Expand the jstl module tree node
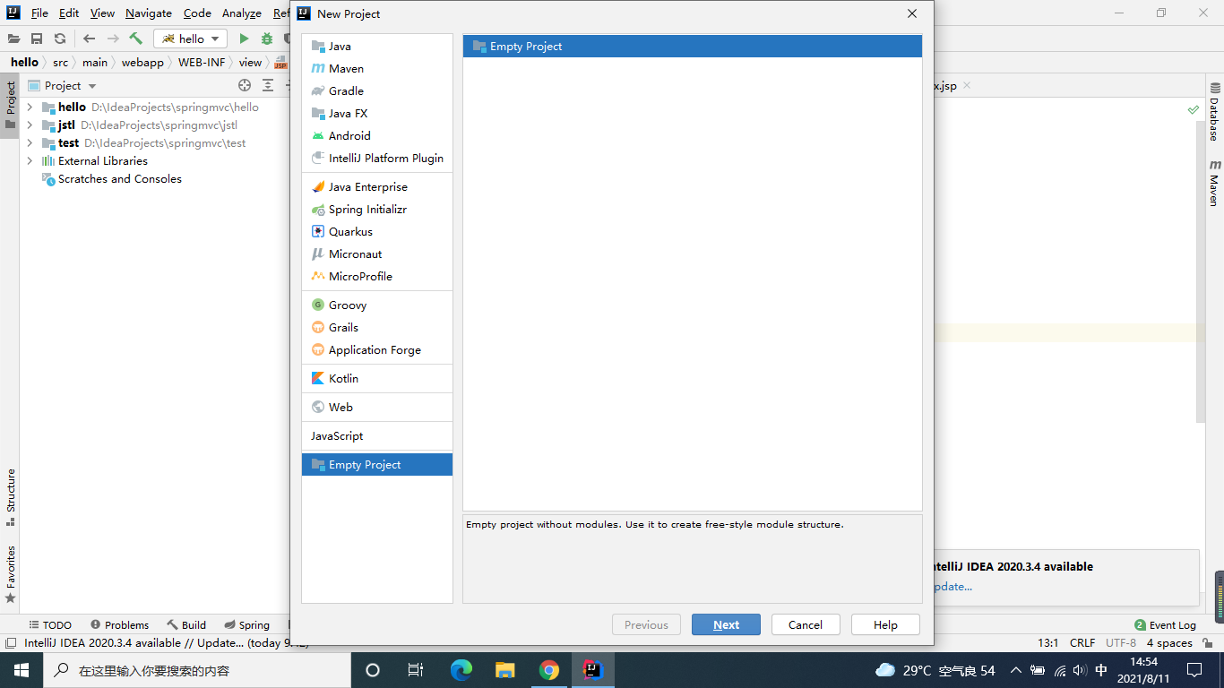This screenshot has height=688, width=1224. click(x=30, y=125)
